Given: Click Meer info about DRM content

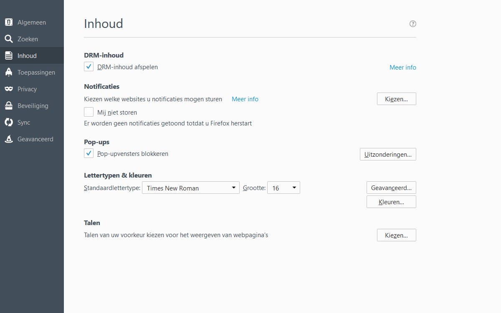Looking at the screenshot, I should [x=402, y=67].
